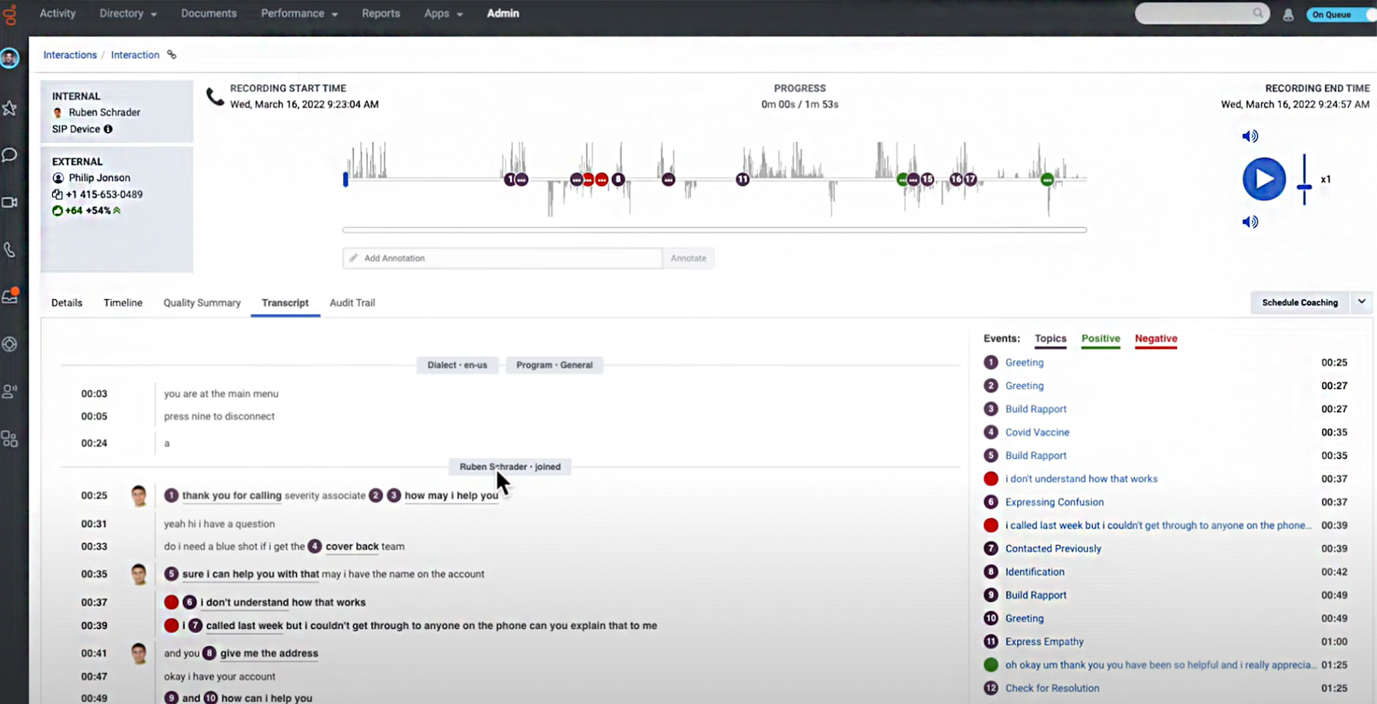Expand the Performance menu
Image resolution: width=1377 pixels, height=704 pixels.
coord(299,14)
